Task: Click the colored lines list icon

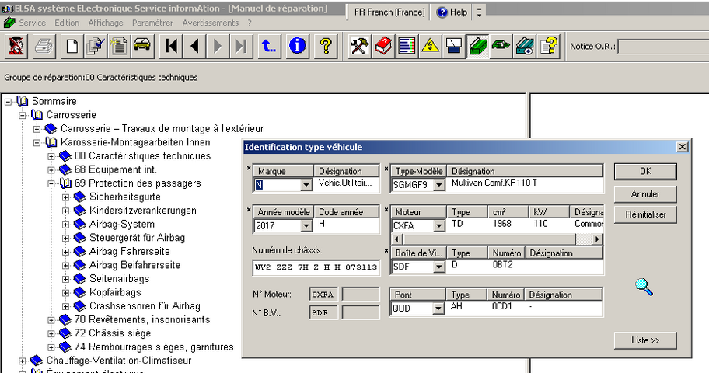Action: click(407, 46)
